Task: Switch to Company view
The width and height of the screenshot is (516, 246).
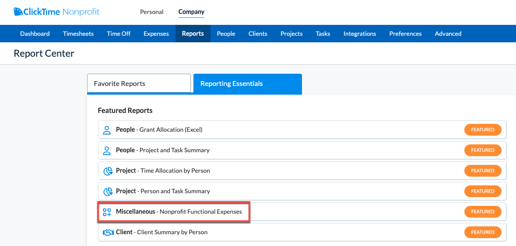Action: [x=192, y=12]
